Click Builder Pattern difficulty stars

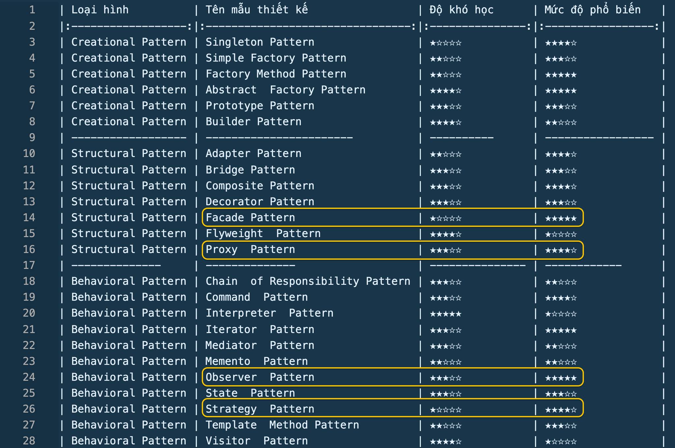446,123
